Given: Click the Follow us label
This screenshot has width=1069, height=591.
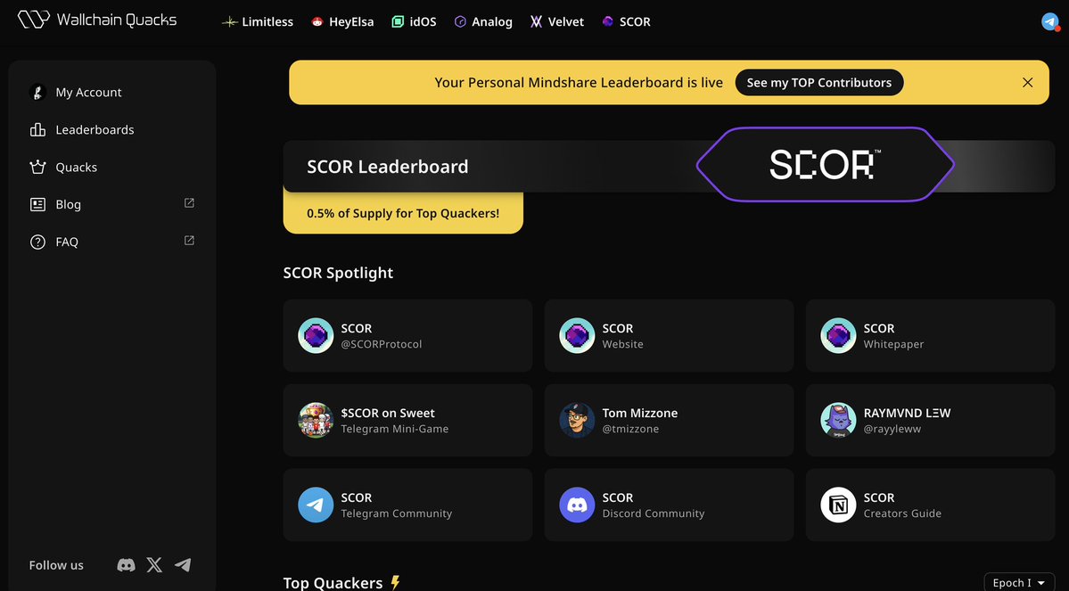Looking at the screenshot, I should pyautogui.click(x=56, y=565).
